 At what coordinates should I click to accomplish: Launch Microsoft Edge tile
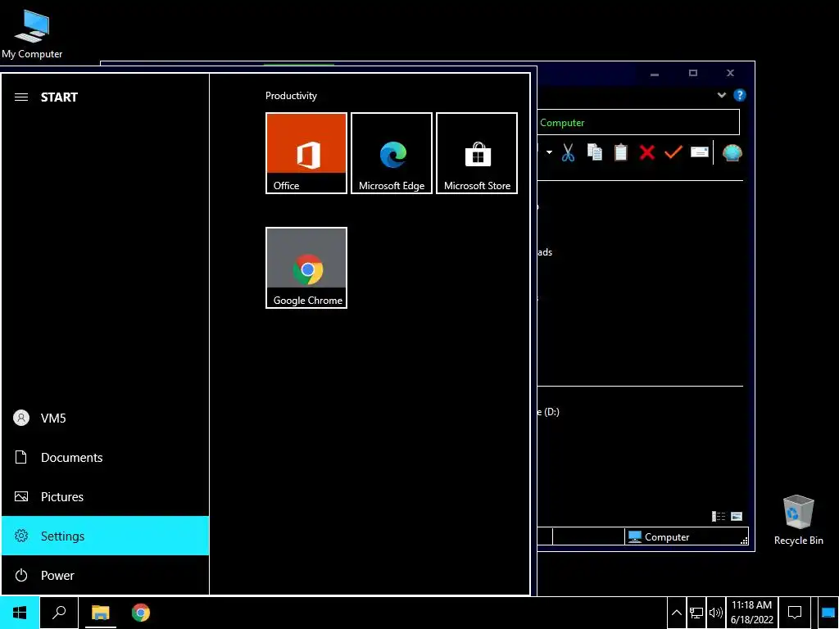pyautogui.click(x=391, y=153)
